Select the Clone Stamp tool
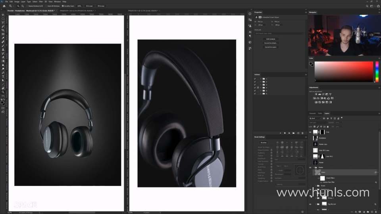The width and height of the screenshot is (381, 214). coord(3,50)
